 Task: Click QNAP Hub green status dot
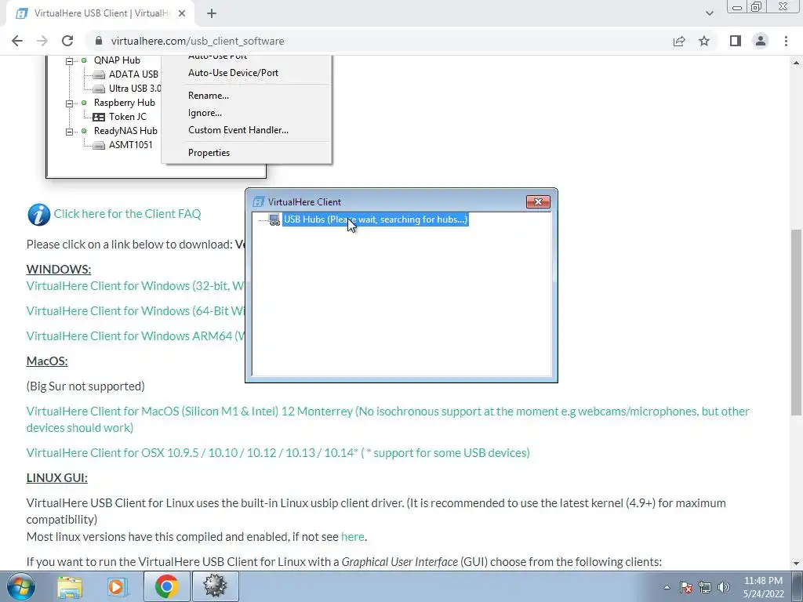point(84,60)
